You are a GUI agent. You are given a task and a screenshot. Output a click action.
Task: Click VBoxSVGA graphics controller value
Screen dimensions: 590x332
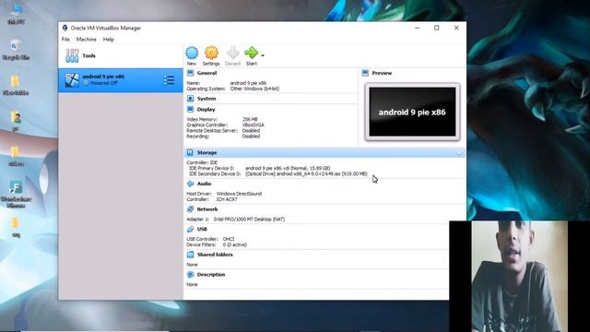254,125
